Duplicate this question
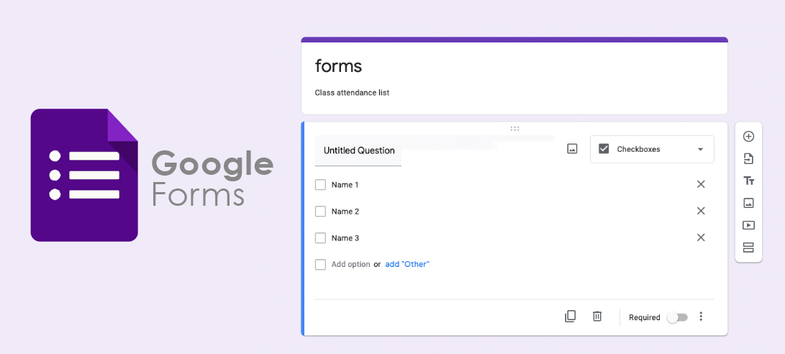Screen dimensions: 785x354 (x=570, y=317)
